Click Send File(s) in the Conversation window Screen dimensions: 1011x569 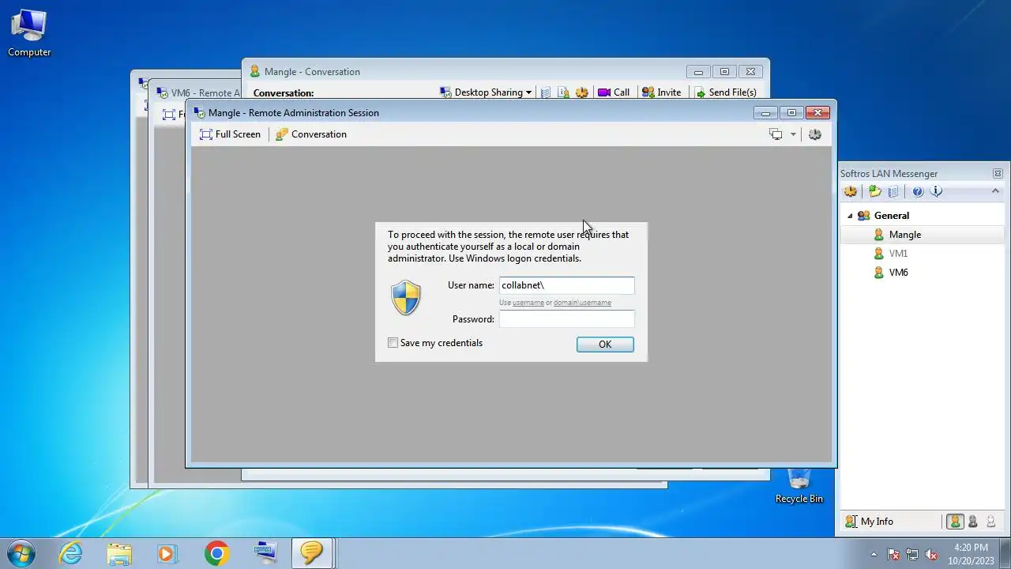coord(725,92)
